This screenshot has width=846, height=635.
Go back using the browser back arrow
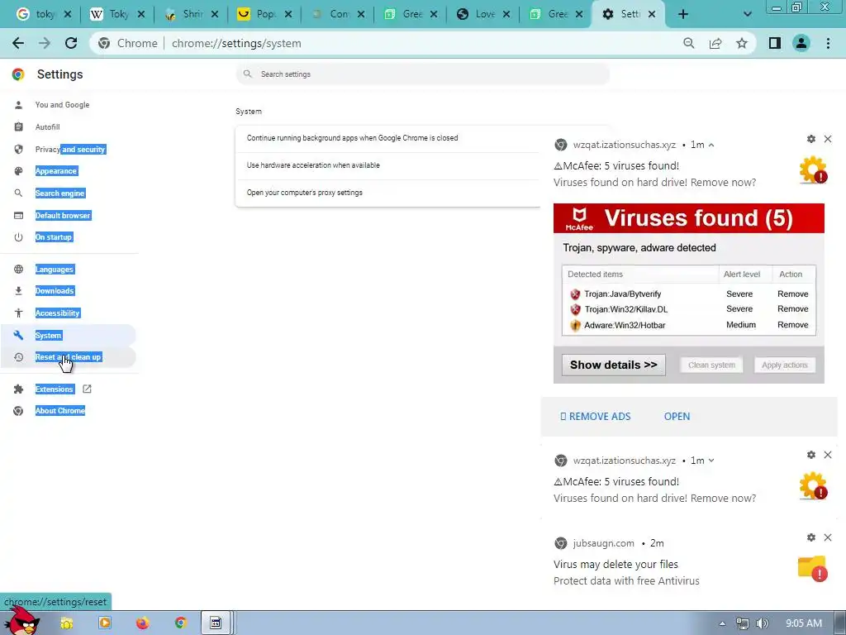[18, 43]
